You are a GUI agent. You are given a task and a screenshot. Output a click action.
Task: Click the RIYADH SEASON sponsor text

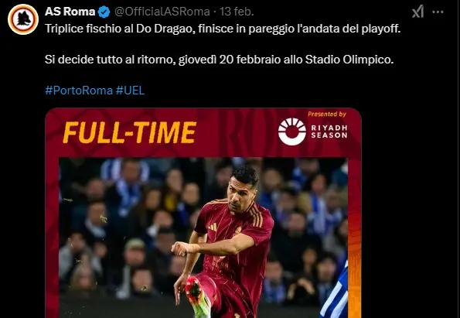(x=329, y=132)
